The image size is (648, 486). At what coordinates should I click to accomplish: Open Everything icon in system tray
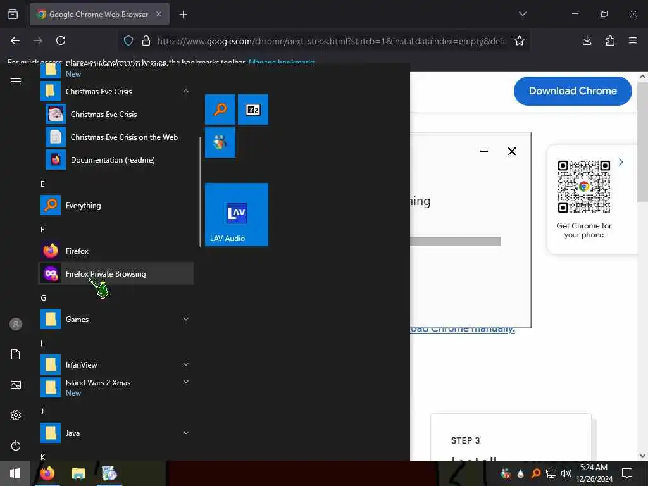[x=535, y=473]
